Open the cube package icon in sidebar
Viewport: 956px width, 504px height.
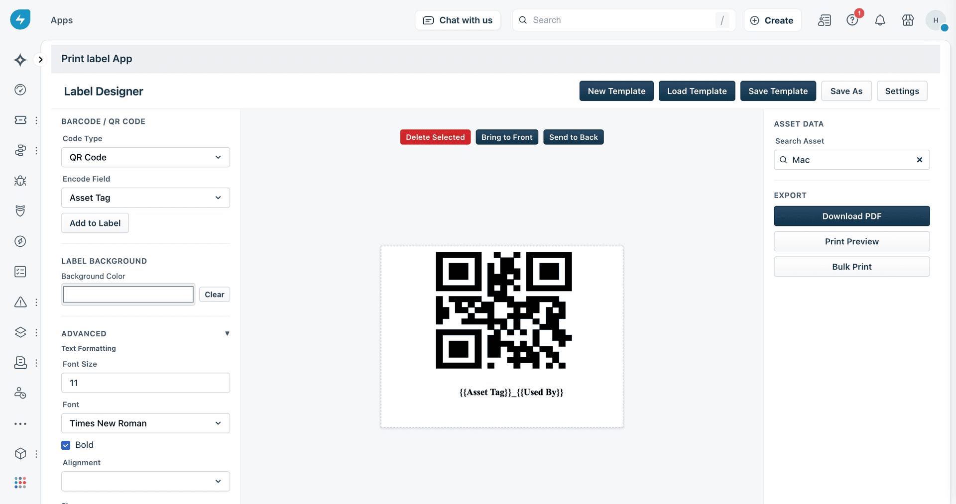tap(20, 454)
